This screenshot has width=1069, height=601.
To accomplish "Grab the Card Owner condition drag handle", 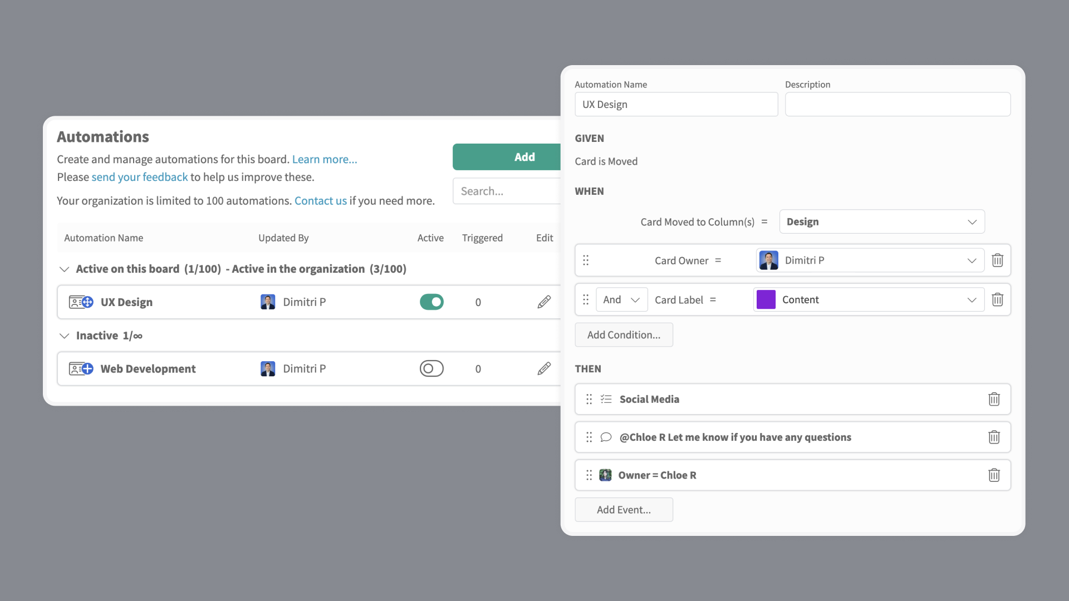I will (586, 260).
